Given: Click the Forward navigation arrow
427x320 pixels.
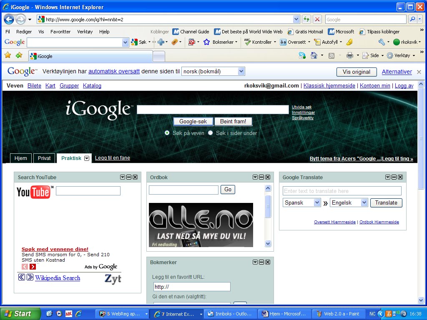Looking at the screenshot, I should tap(21, 19).
